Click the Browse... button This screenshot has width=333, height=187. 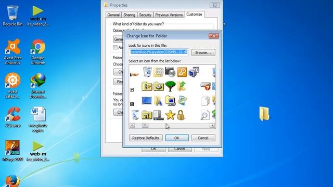pyautogui.click(x=203, y=52)
